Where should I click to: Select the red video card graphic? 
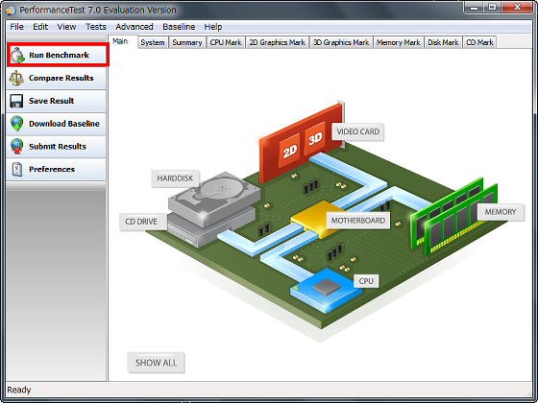[x=302, y=142]
